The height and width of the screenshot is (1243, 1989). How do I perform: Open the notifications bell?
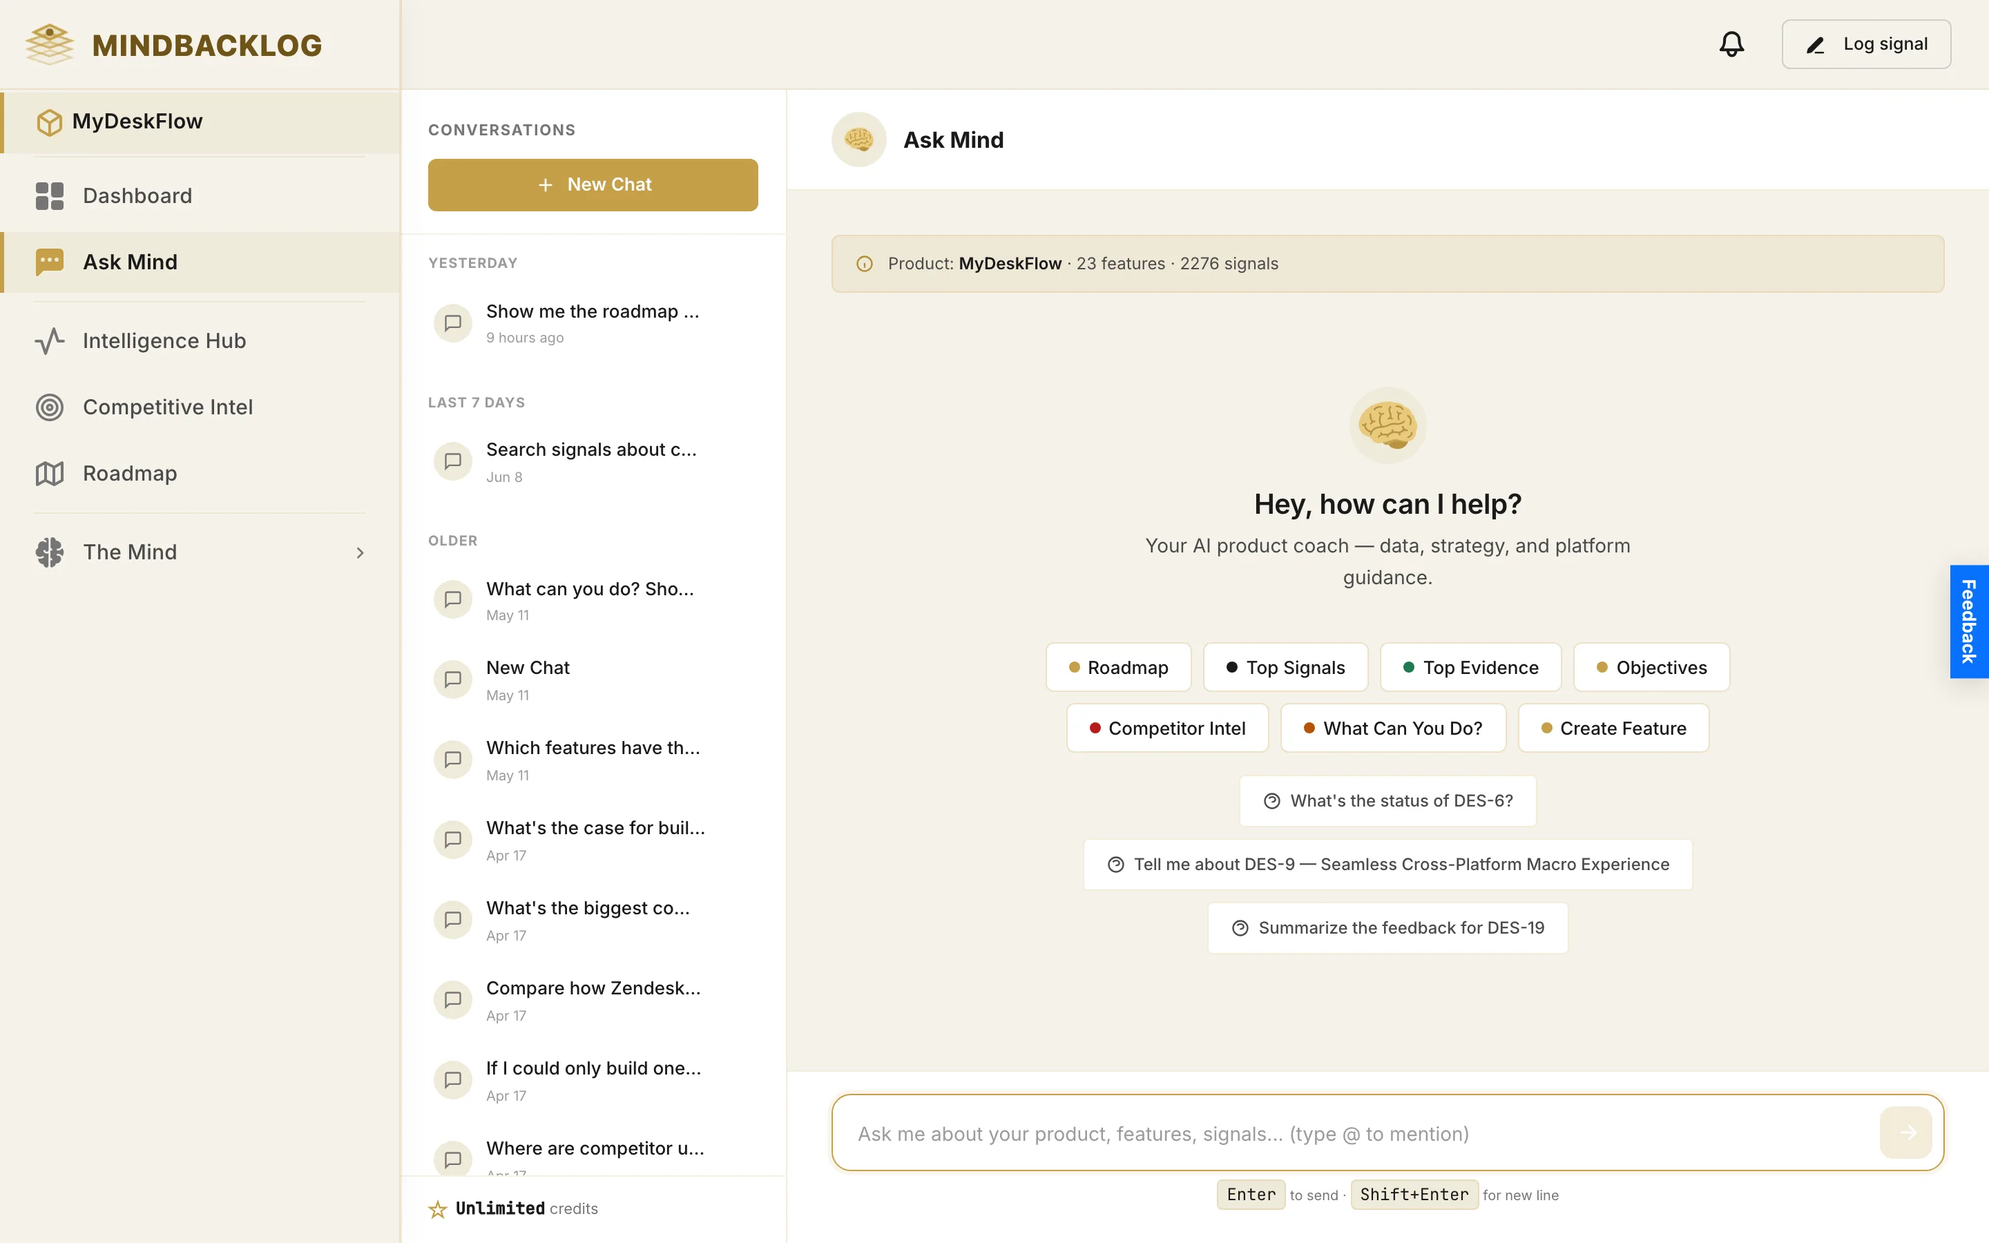coord(1731,44)
